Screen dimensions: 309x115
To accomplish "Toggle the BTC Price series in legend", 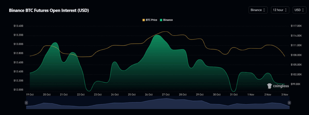I will (151, 20).
